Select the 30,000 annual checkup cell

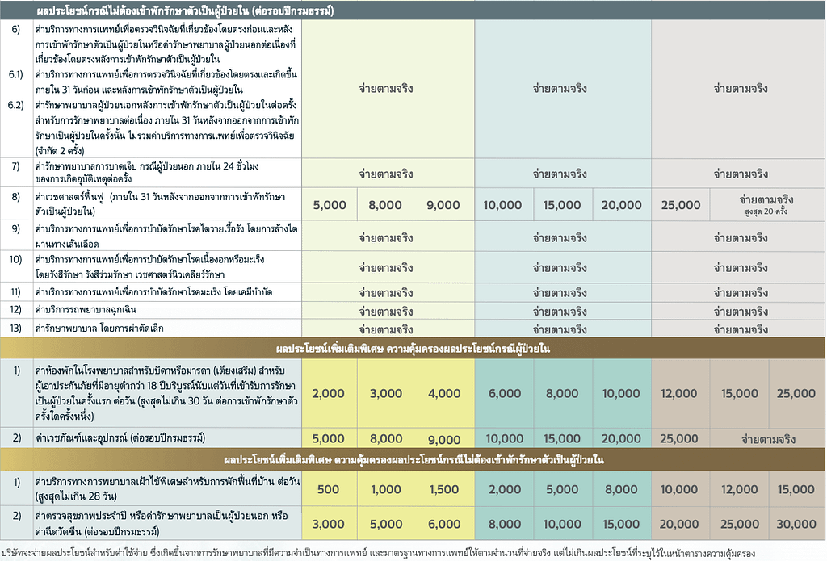coord(796,524)
